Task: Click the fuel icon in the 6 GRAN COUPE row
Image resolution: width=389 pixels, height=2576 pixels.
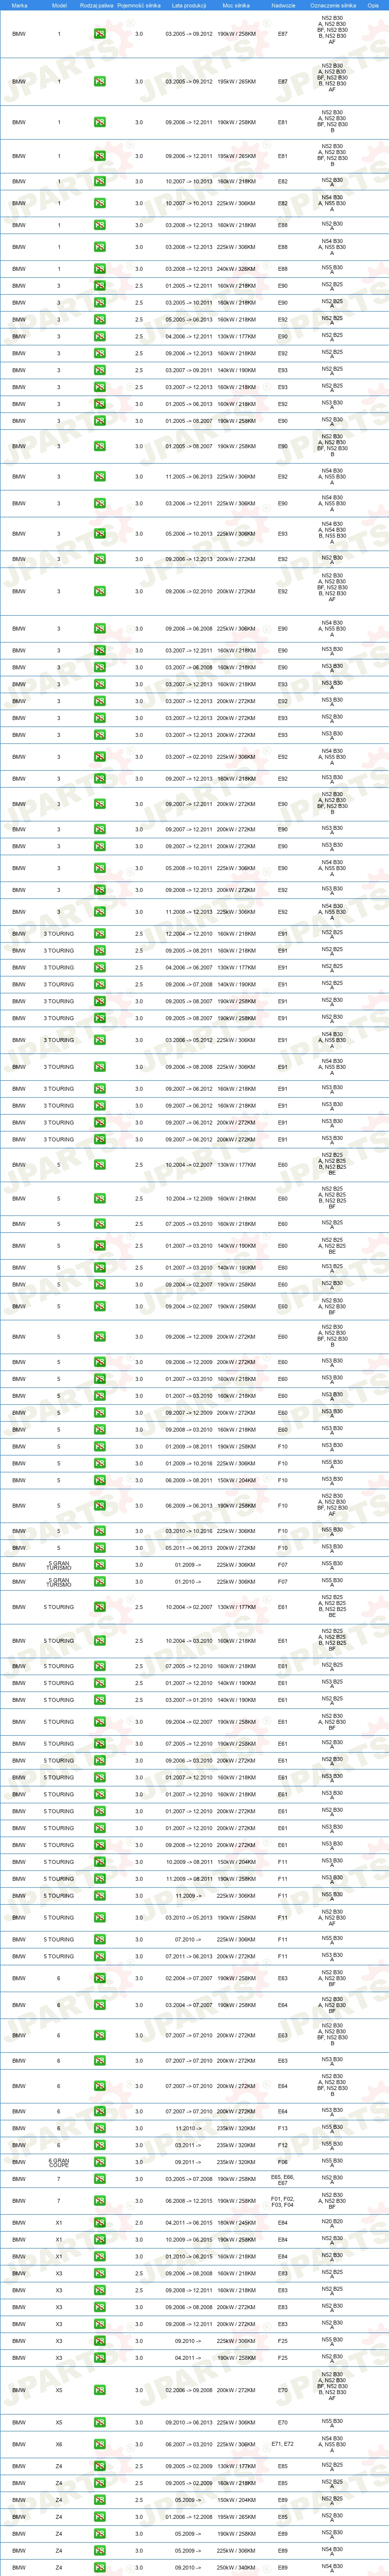Action: (100, 2161)
